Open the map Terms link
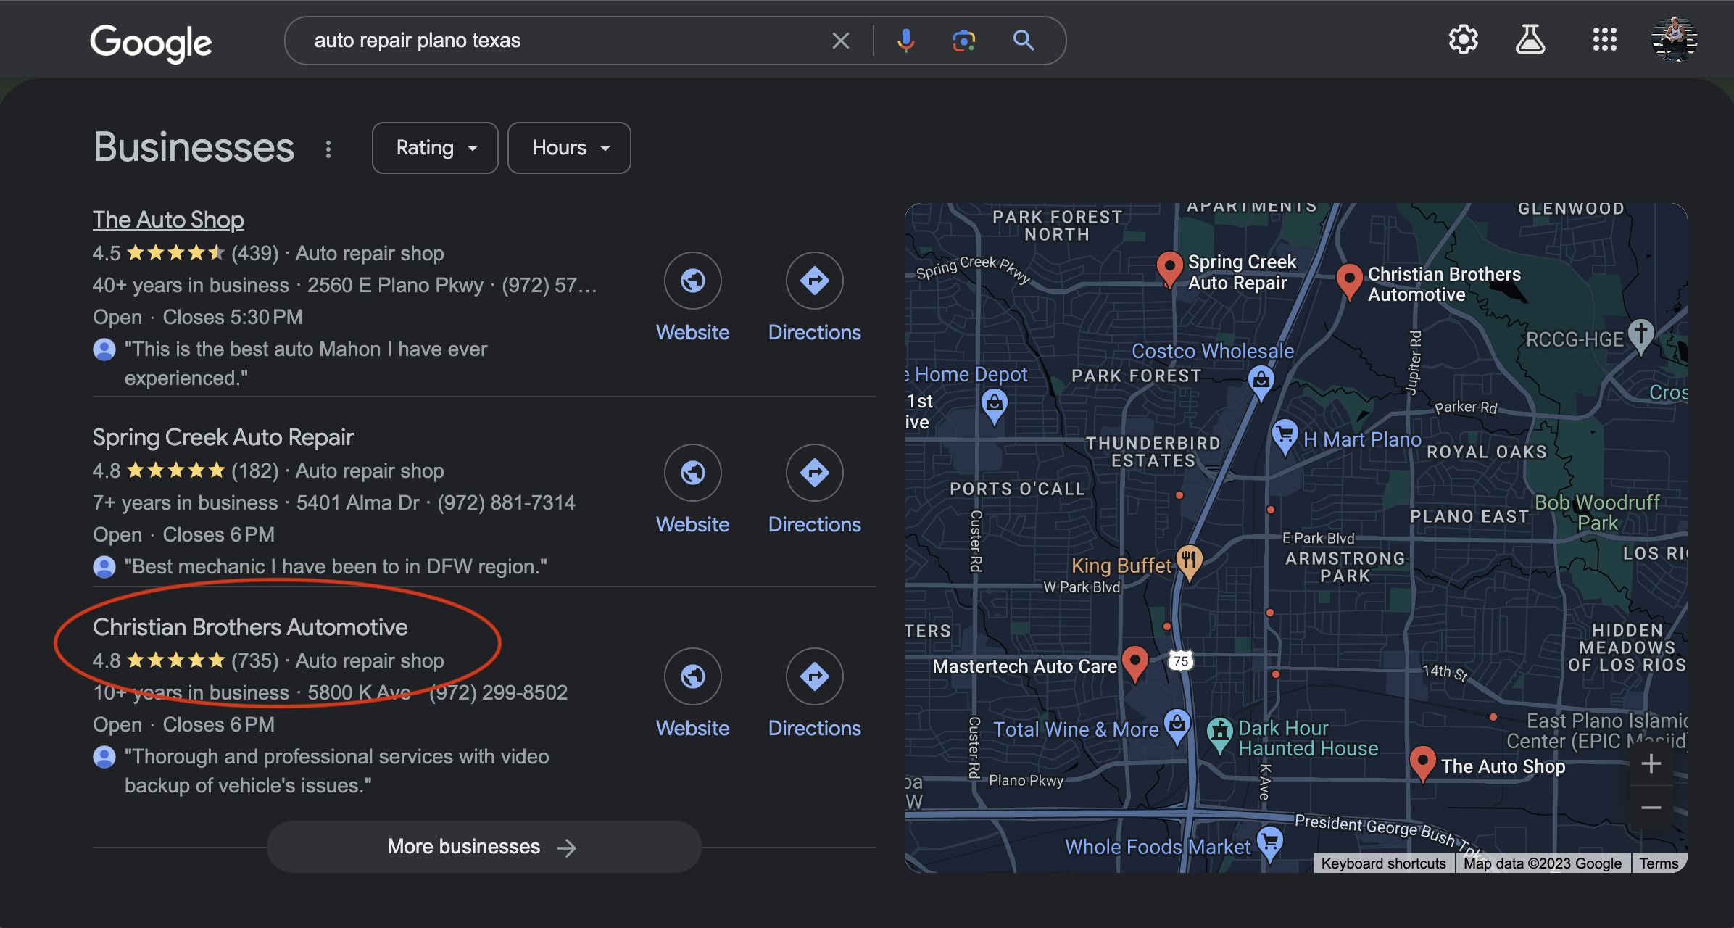1734x928 pixels. tap(1658, 863)
